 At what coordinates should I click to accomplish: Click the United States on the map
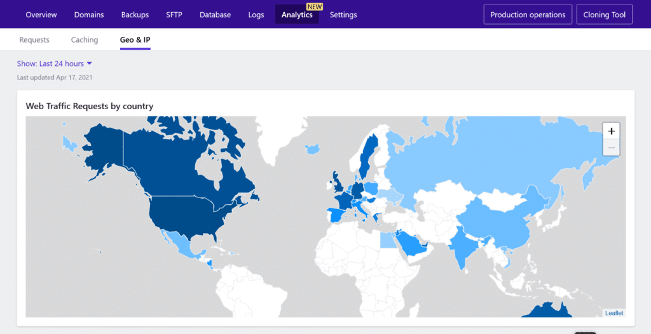[x=187, y=214]
